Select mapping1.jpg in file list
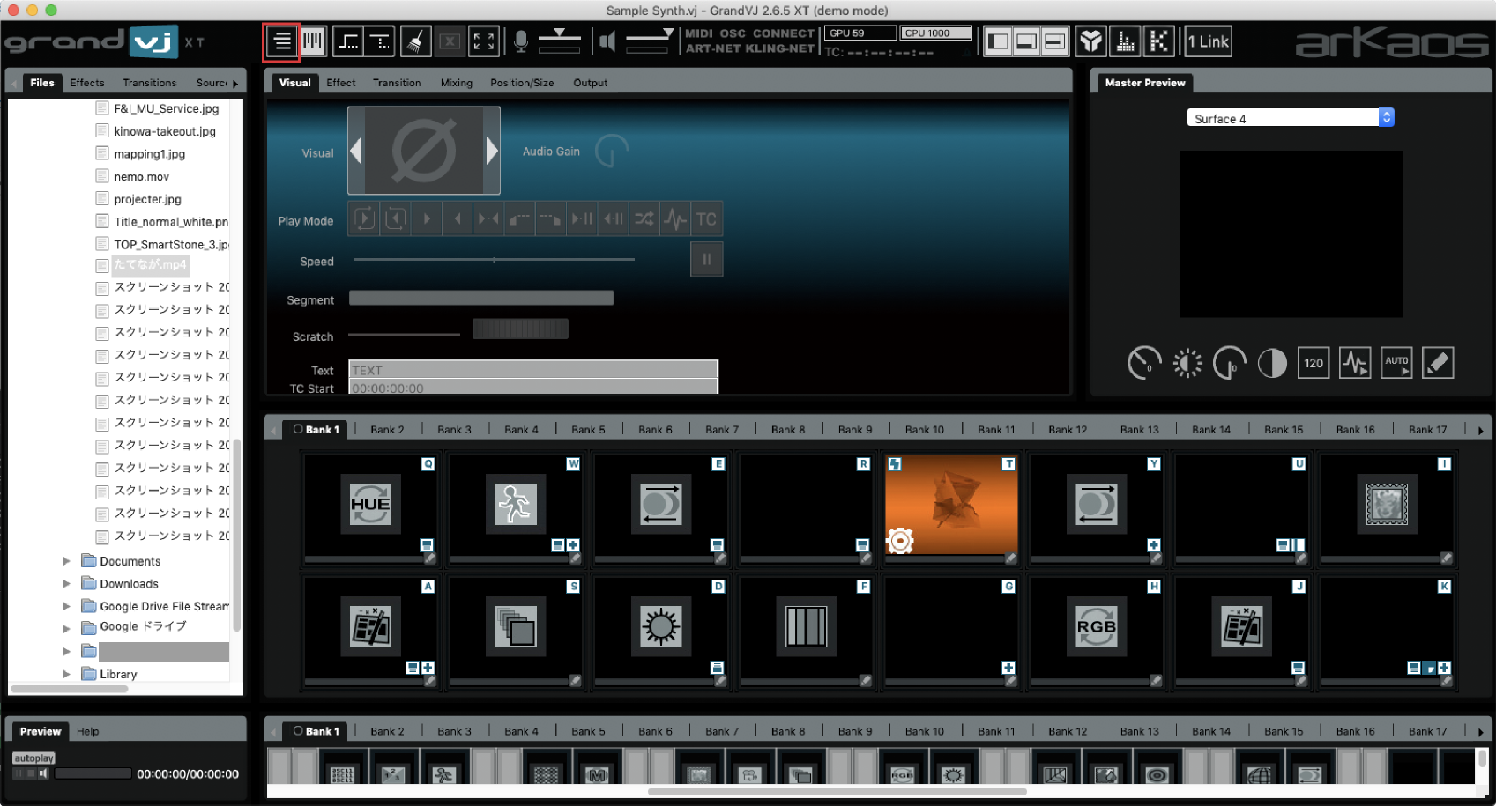Image resolution: width=1496 pixels, height=806 pixels. 149,154
